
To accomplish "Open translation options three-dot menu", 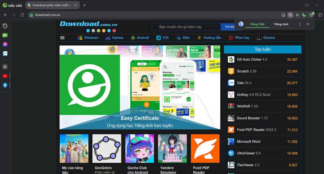I will (x=299, y=24).
